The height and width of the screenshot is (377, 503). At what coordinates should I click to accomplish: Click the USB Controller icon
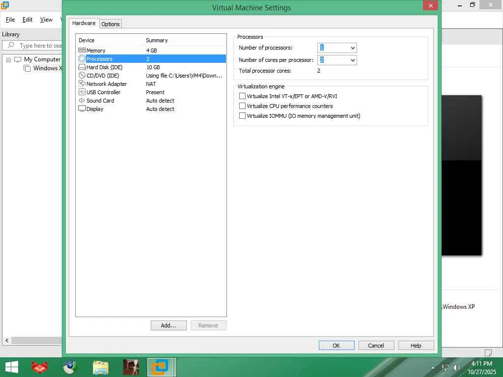pos(82,92)
